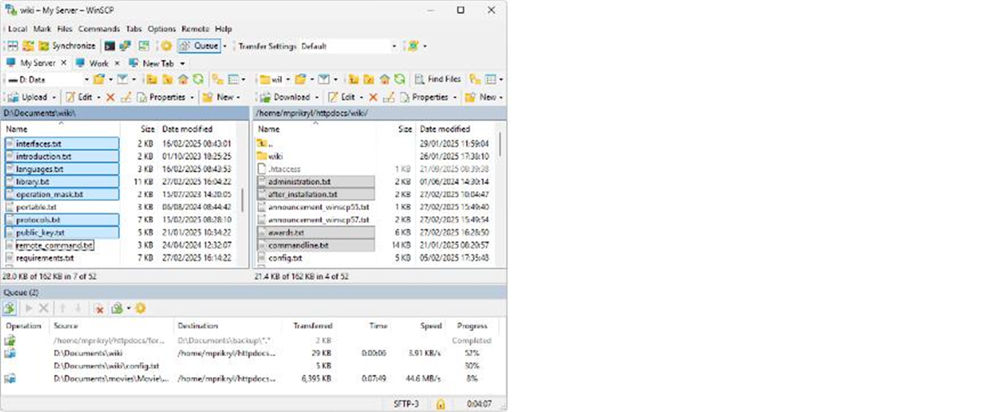
Task: Click the Compare Directories toolbar icon
Action: [x=28, y=46]
